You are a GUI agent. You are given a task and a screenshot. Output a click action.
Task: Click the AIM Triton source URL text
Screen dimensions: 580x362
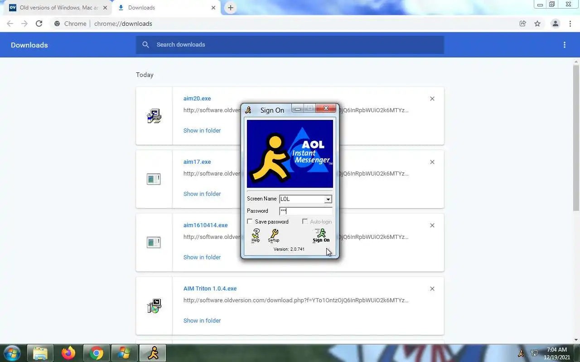296,300
